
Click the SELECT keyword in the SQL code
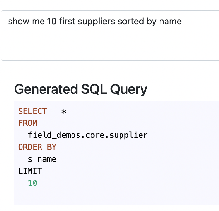point(33,112)
